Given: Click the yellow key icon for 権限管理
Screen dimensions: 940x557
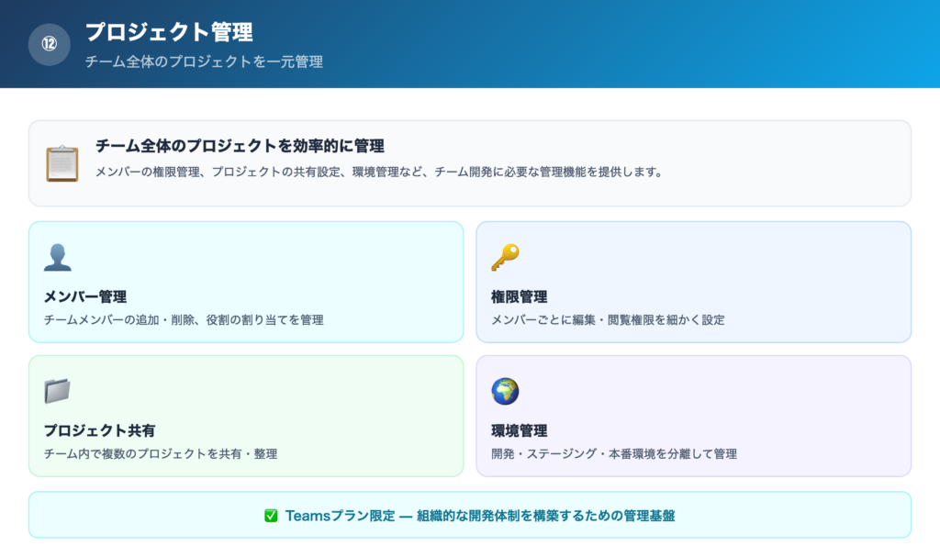Looking at the screenshot, I should [x=504, y=258].
